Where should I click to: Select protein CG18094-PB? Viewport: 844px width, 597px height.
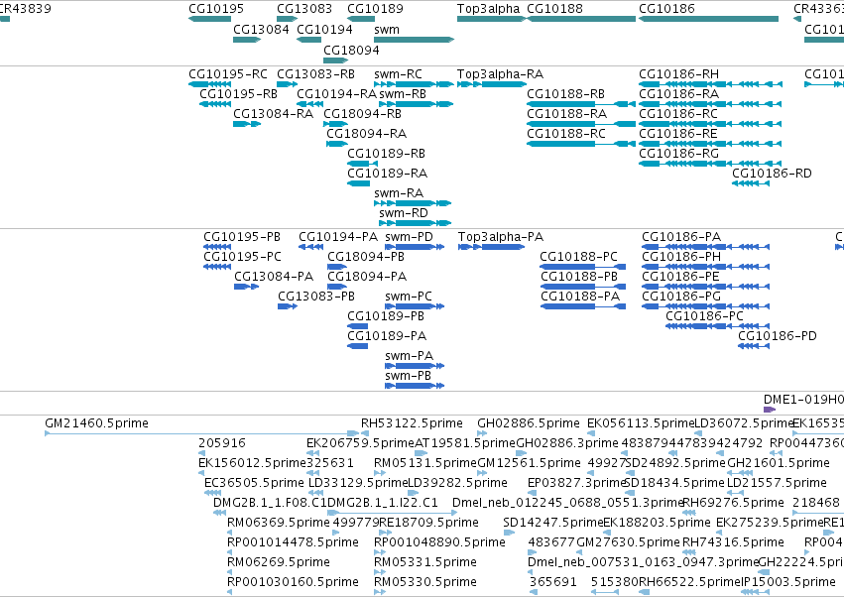[x=337, y=267]
